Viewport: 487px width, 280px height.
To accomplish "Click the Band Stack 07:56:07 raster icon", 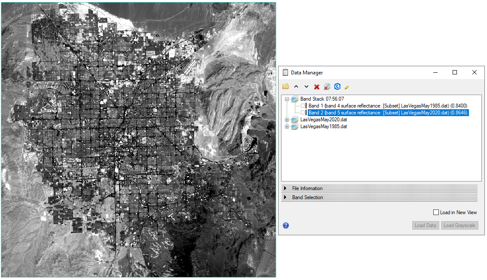I will 295,99.
